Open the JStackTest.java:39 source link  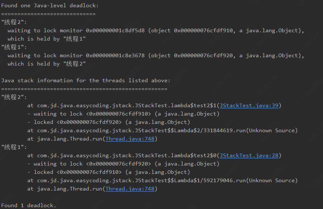(x=249, y=105)
